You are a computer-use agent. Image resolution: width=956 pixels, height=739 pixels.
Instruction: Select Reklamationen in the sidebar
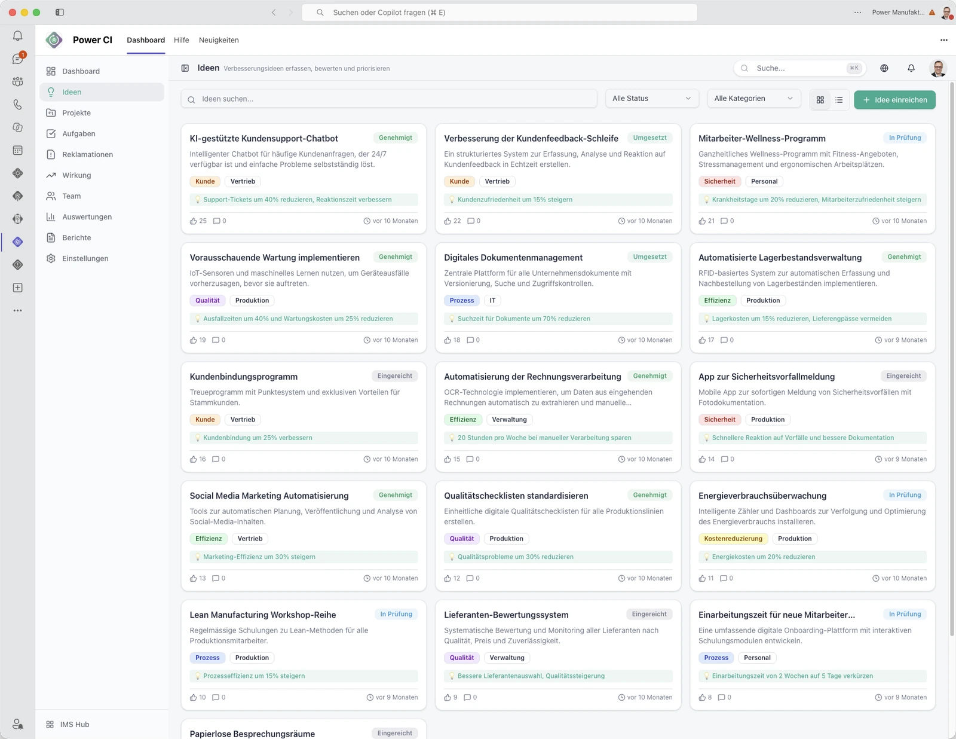(x=102, y=154)
